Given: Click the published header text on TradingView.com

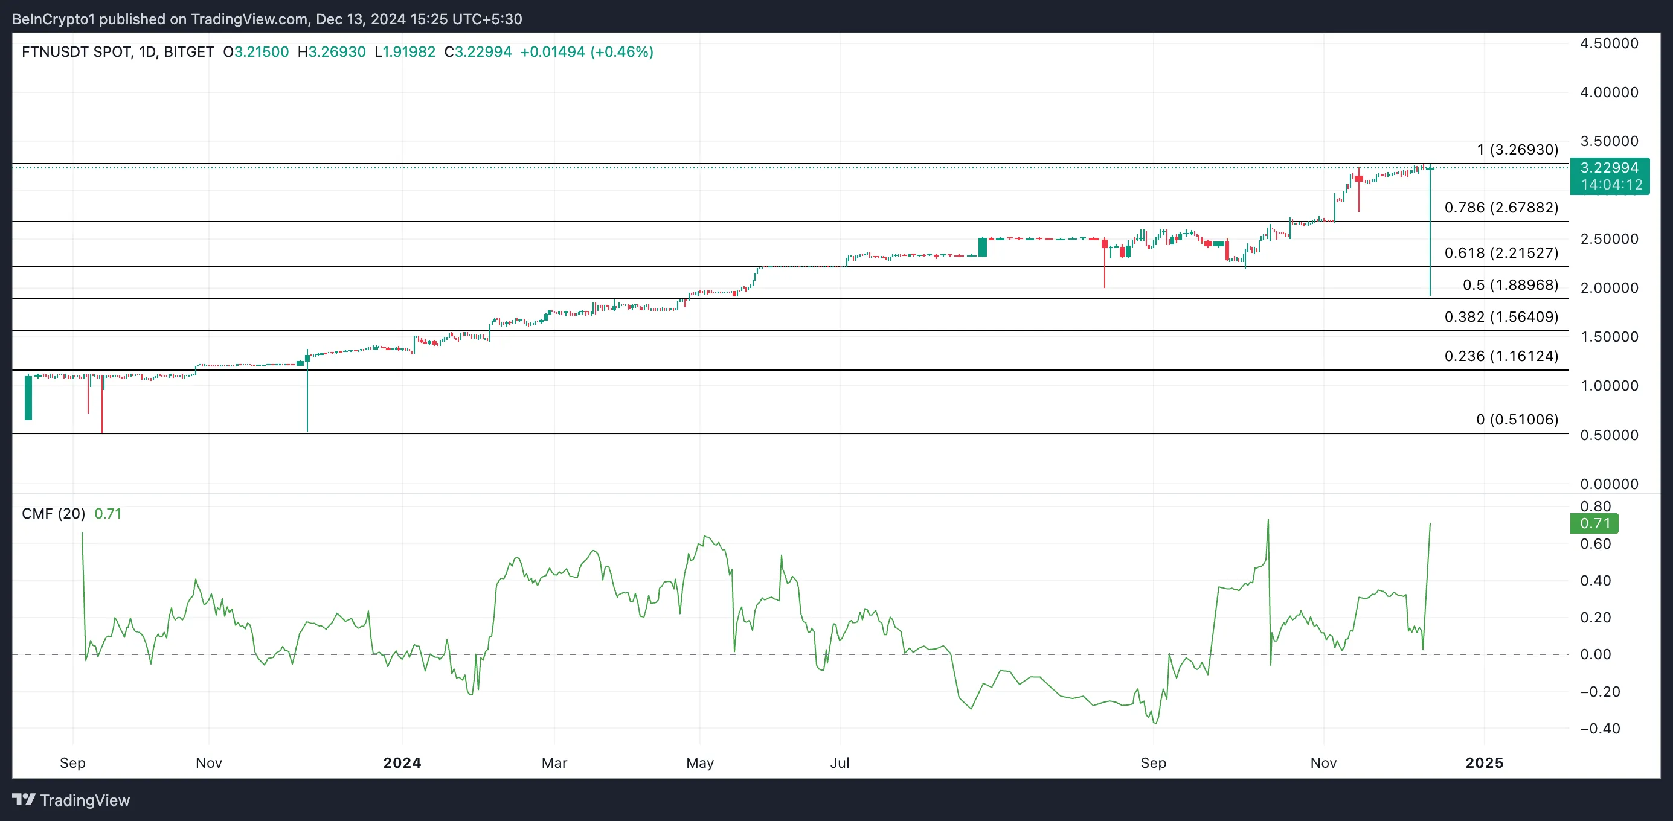Looking at the screenshot, I should point(267,19).
